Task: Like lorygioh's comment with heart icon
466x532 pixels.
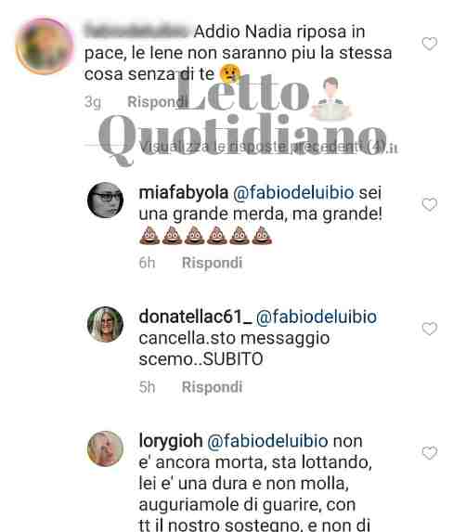Action: point(430,453)
